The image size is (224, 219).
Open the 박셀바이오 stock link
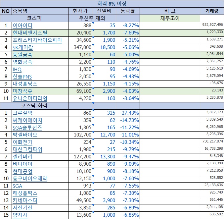click(25, 135)
